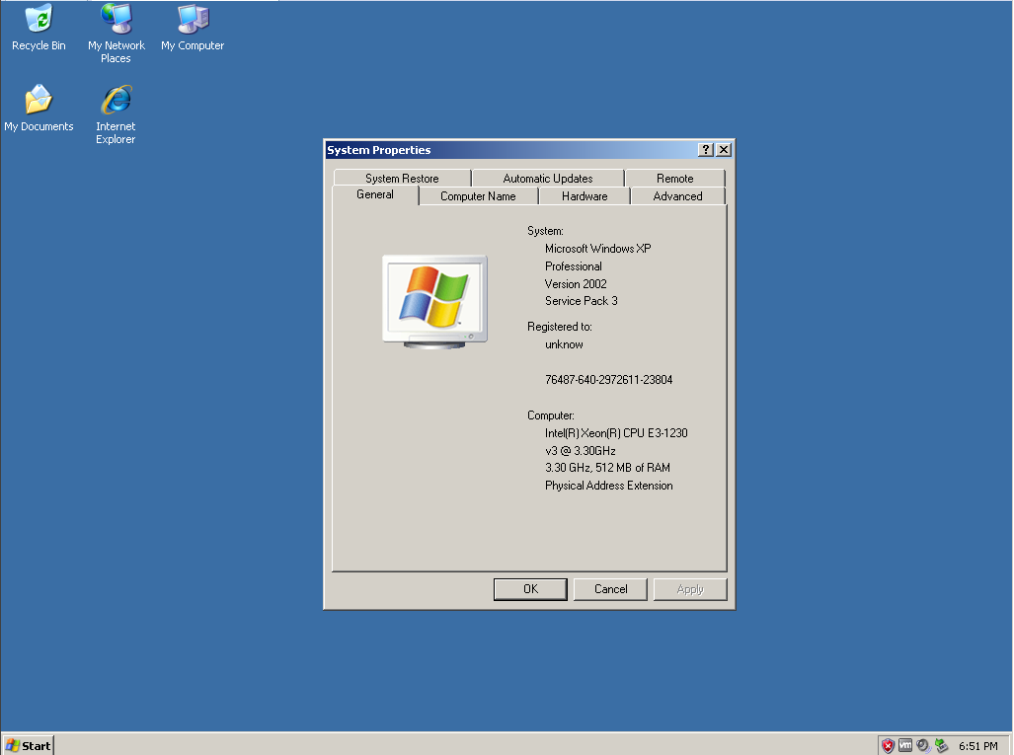Click the taskbar clock showing 6:51 PM
This screenshot has height=755, width=1014.
(x=977, y=746)
